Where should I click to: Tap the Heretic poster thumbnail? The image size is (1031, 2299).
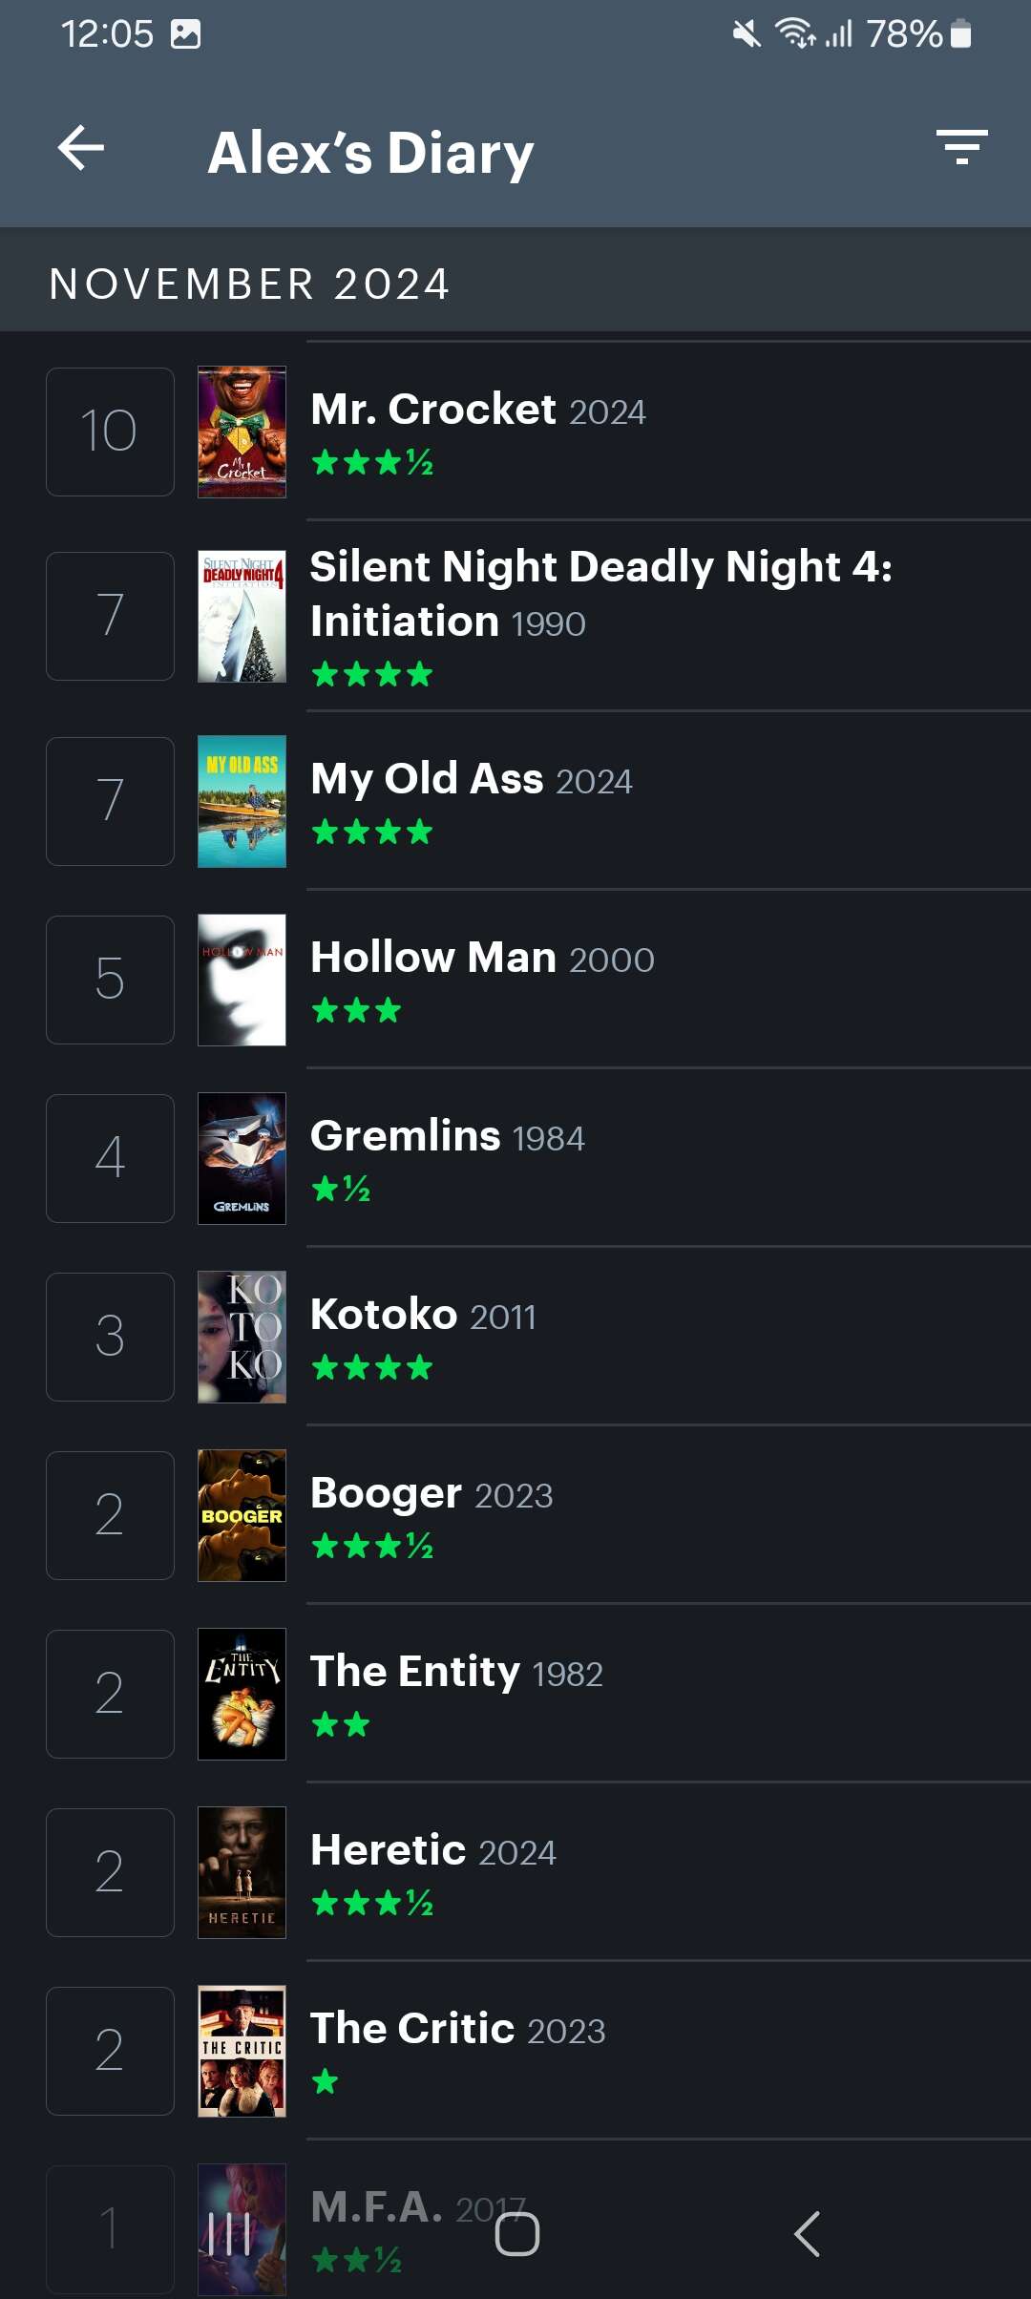[x=242, y=1872]
